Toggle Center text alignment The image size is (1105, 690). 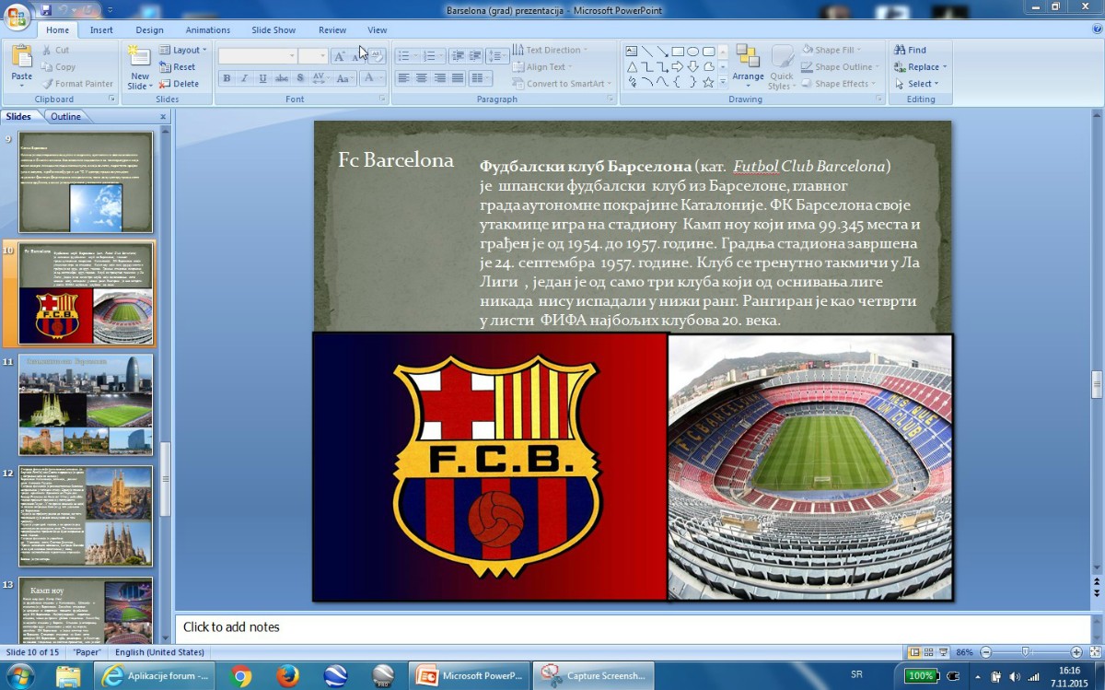pos(422,78)
